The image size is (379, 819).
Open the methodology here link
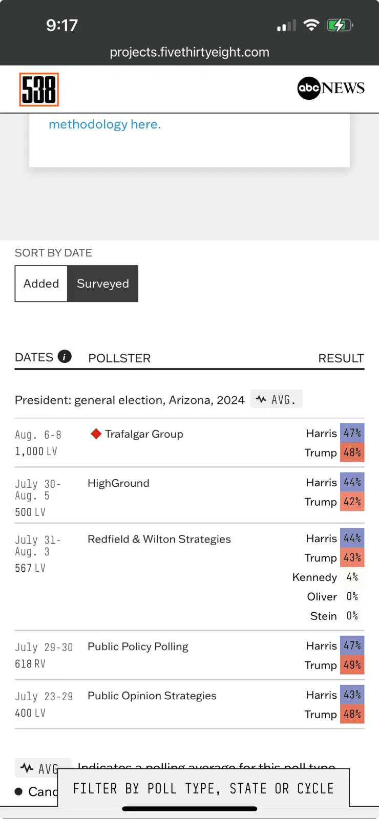(104, 124)
